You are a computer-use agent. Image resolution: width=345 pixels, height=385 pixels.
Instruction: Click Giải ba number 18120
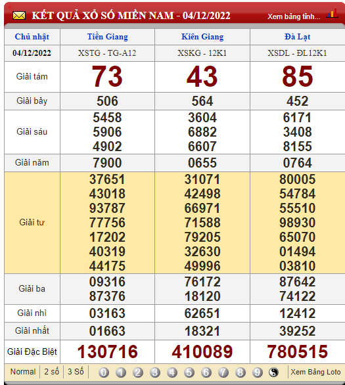click(x=202, y=296)
